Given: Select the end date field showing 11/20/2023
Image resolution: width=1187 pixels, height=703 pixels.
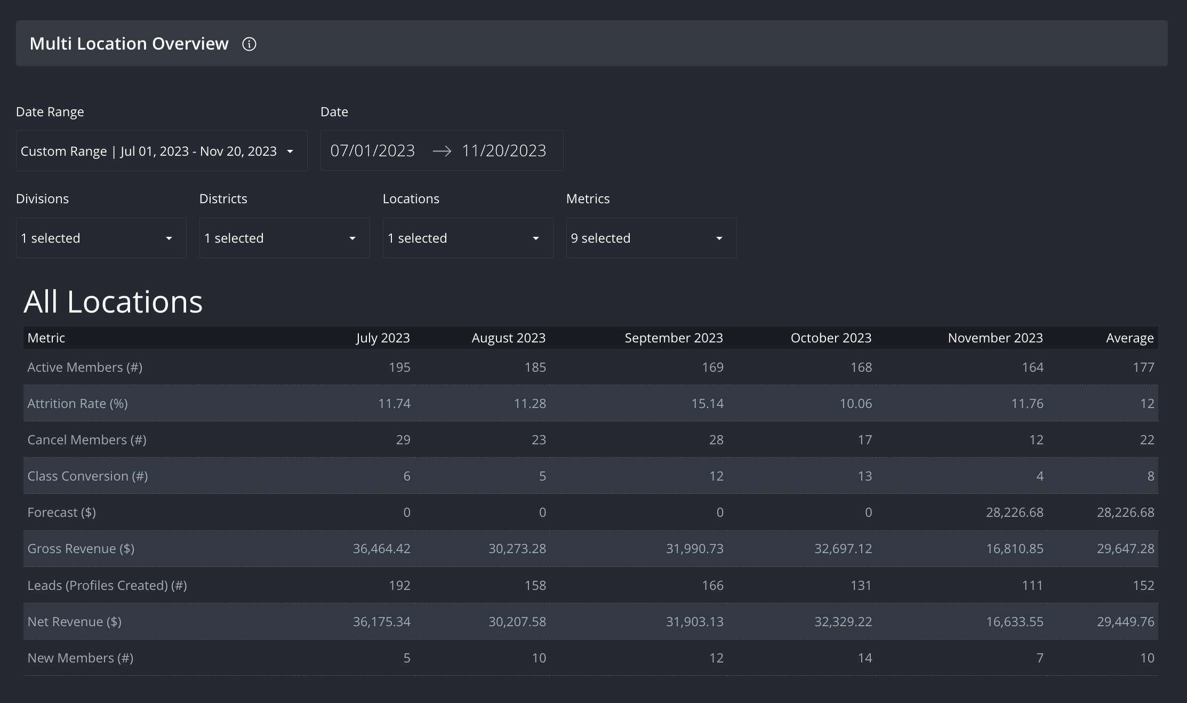Looking at the screenshot, I should click(504, 150).
